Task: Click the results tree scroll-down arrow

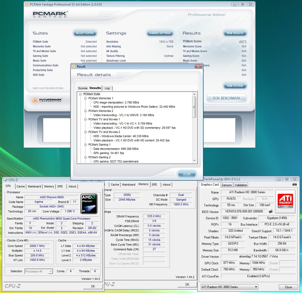Action: (194, 160)
